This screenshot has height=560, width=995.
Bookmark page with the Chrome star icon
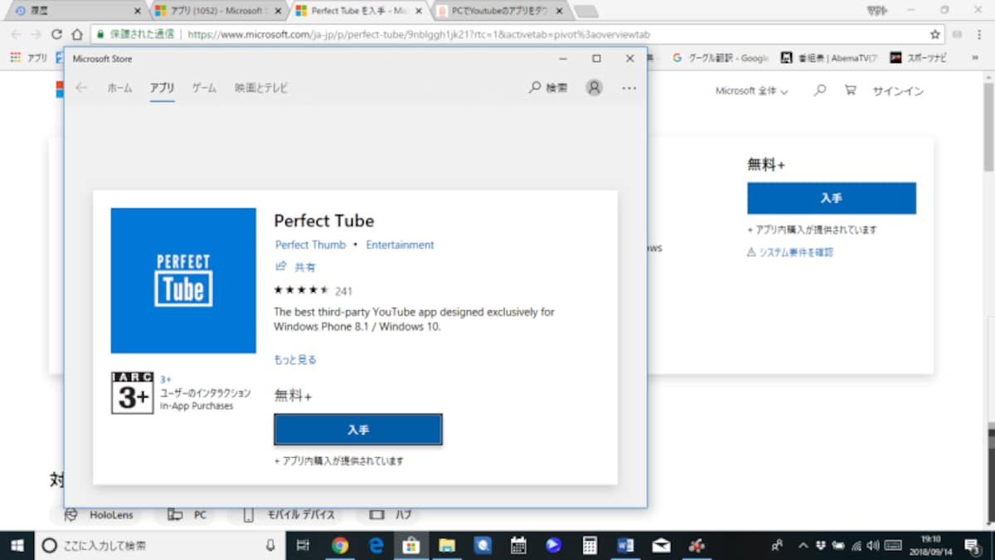click(x=935, y=35)
